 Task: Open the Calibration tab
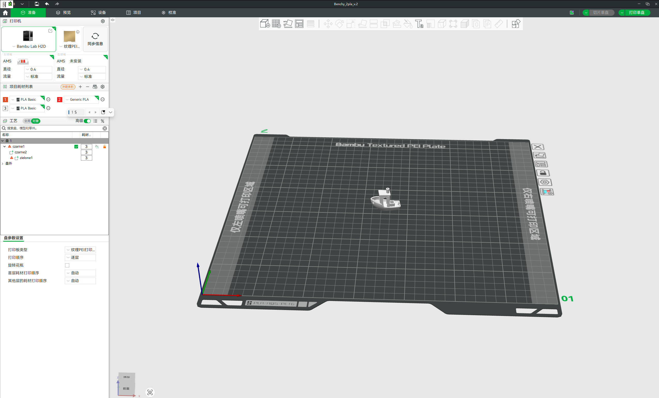point(169,13)
